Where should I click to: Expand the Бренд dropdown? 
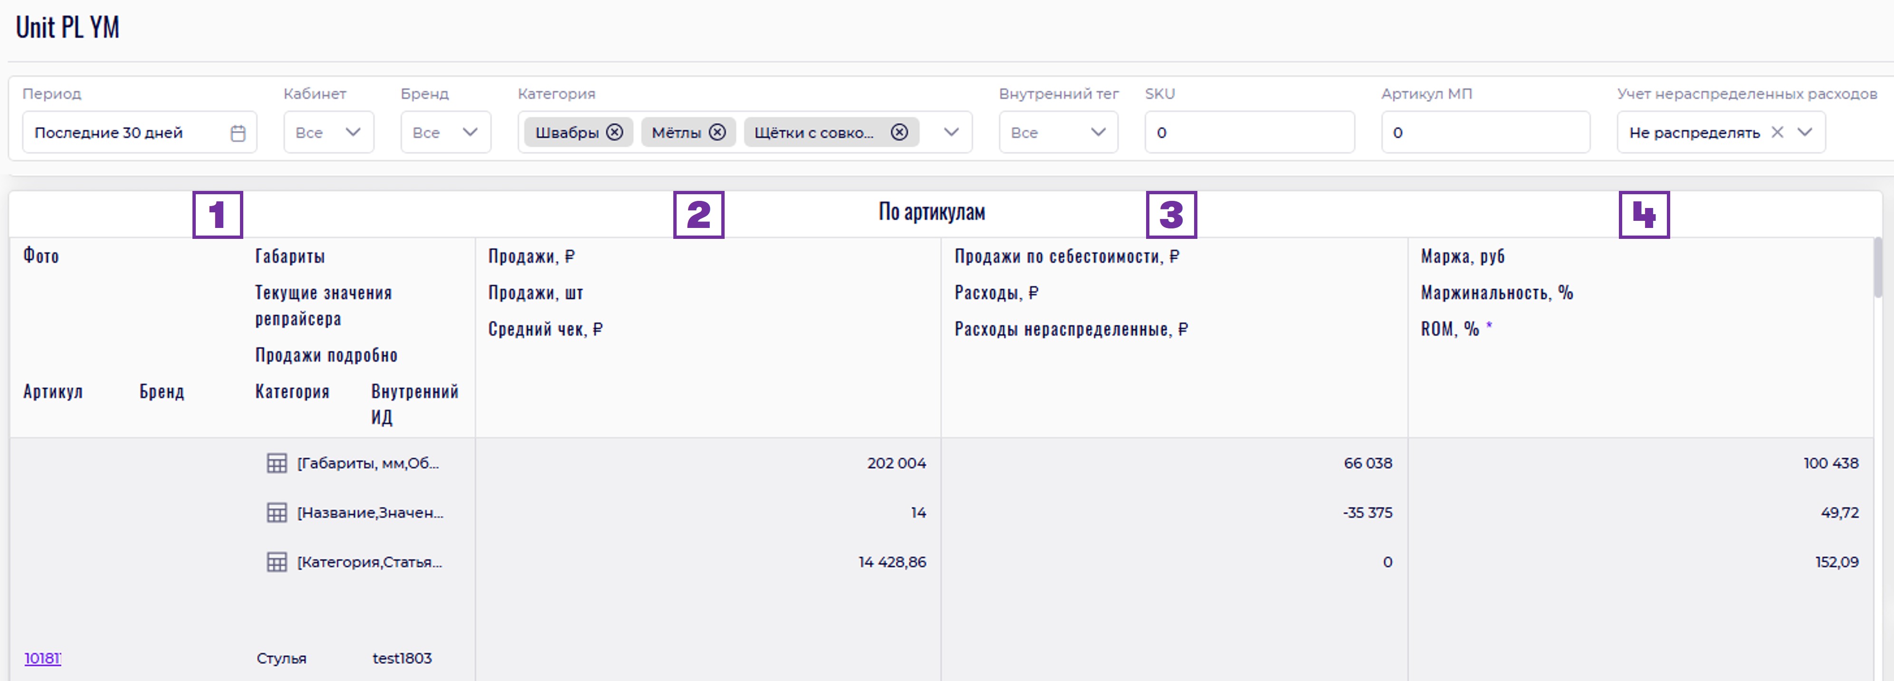[x=470, y=132]
